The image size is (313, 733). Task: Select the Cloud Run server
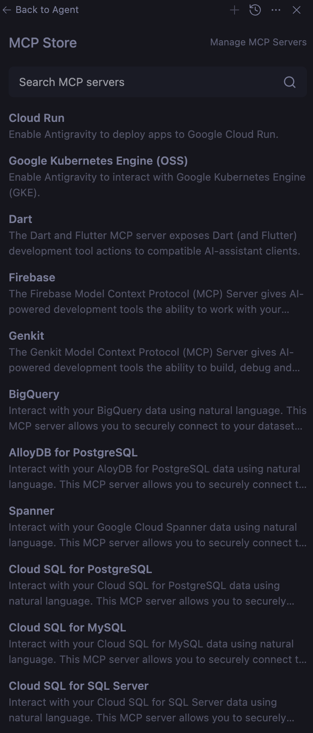37,118
